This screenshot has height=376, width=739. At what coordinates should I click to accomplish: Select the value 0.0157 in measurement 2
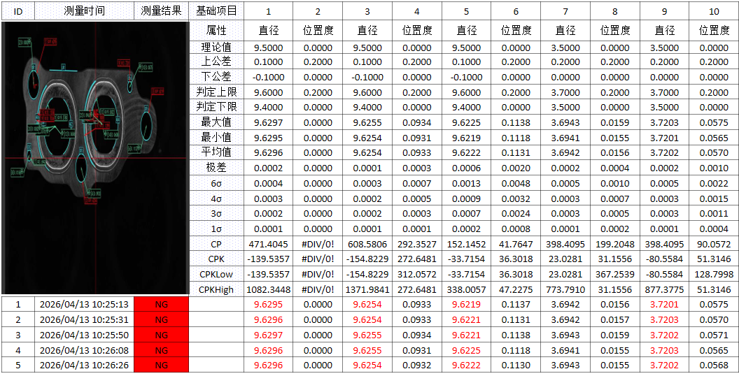[615, 319]
